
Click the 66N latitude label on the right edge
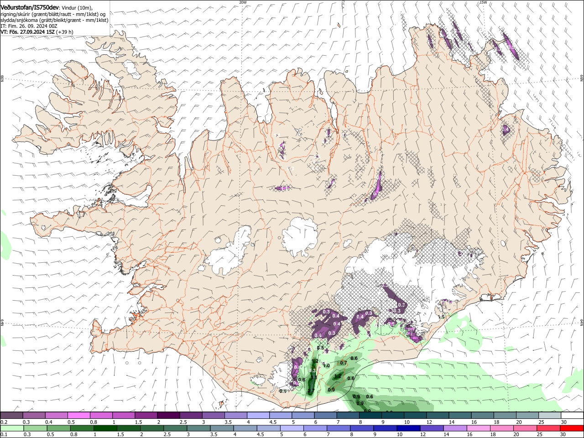582,78
